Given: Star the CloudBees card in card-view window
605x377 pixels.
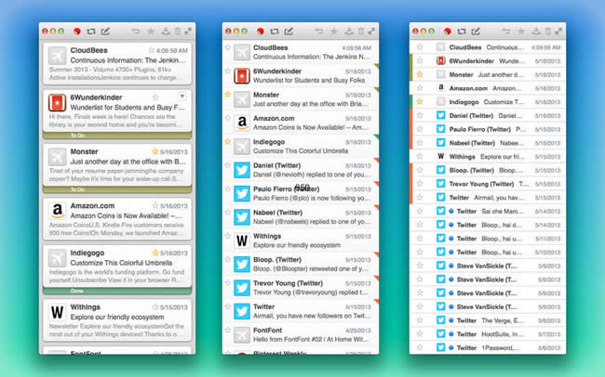Looking at the screenshot, I should (152, 50).
